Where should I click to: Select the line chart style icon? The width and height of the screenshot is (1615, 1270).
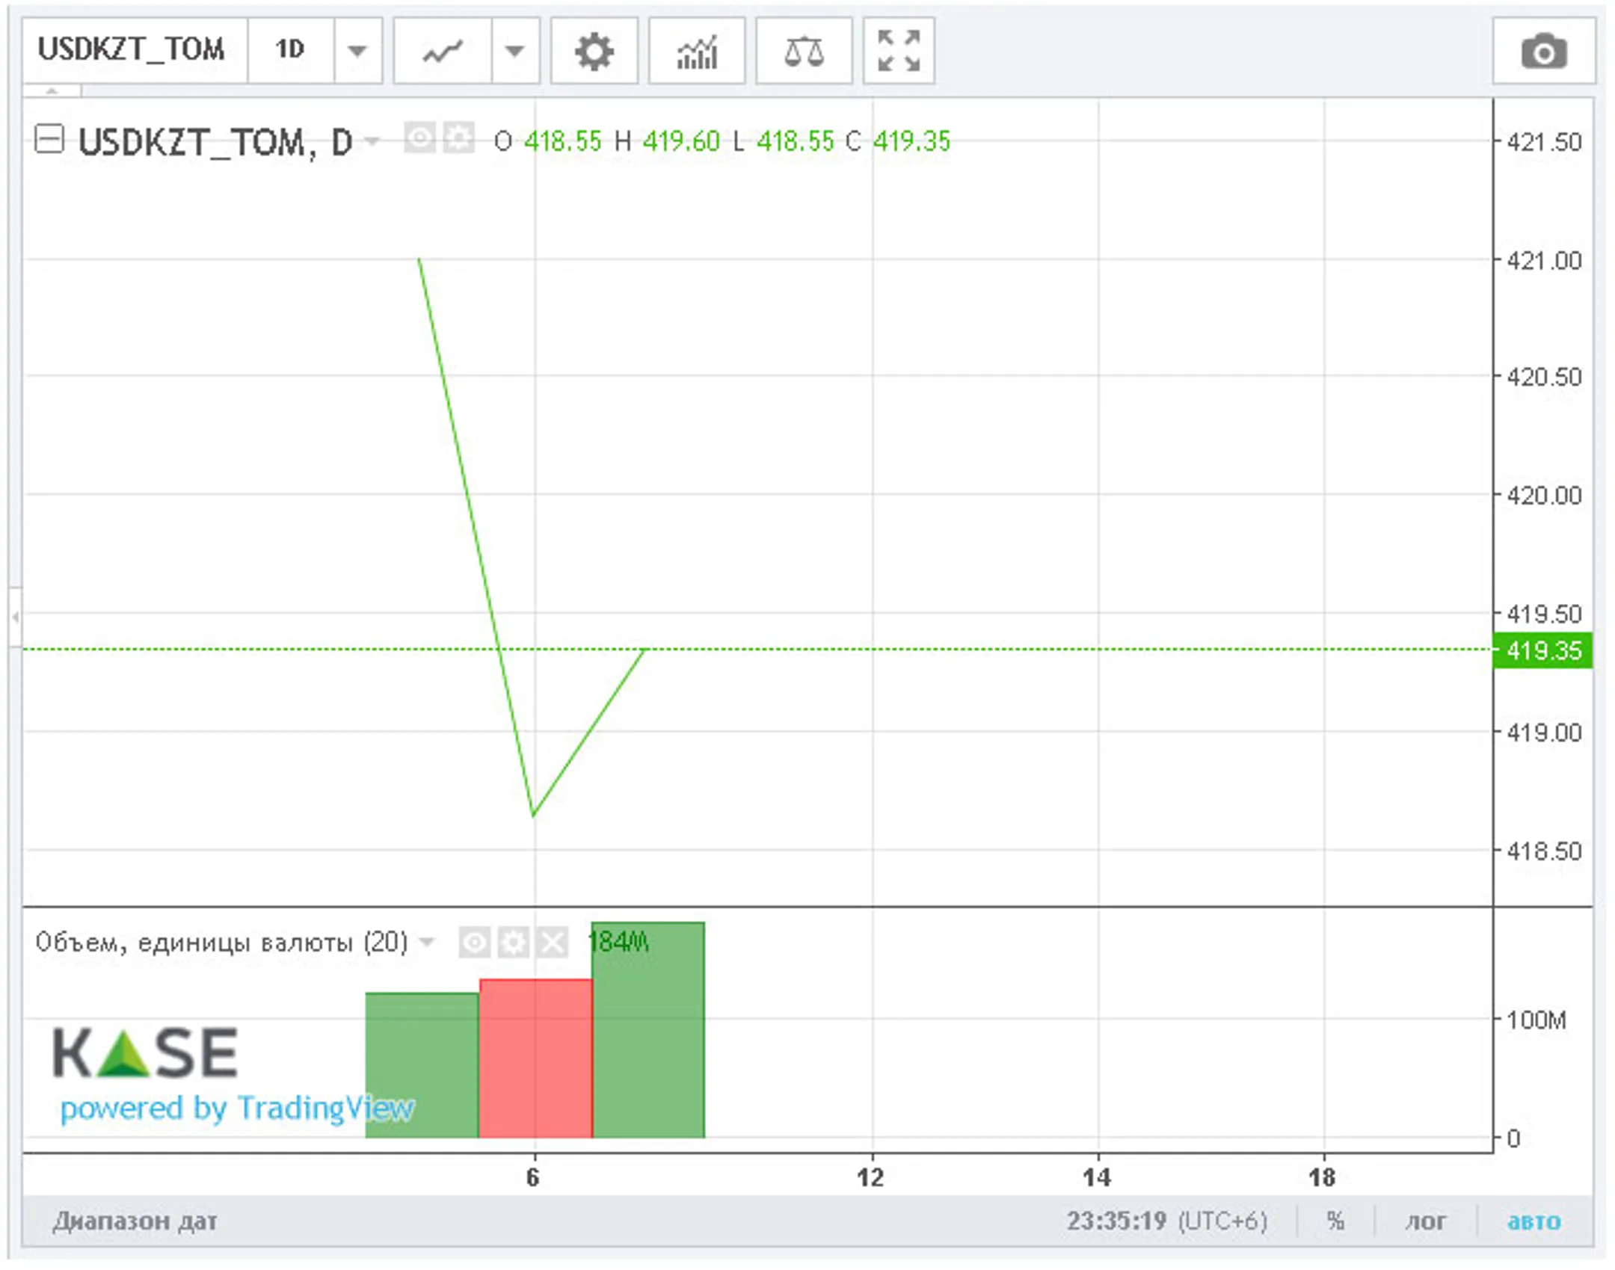click(443, 52)
